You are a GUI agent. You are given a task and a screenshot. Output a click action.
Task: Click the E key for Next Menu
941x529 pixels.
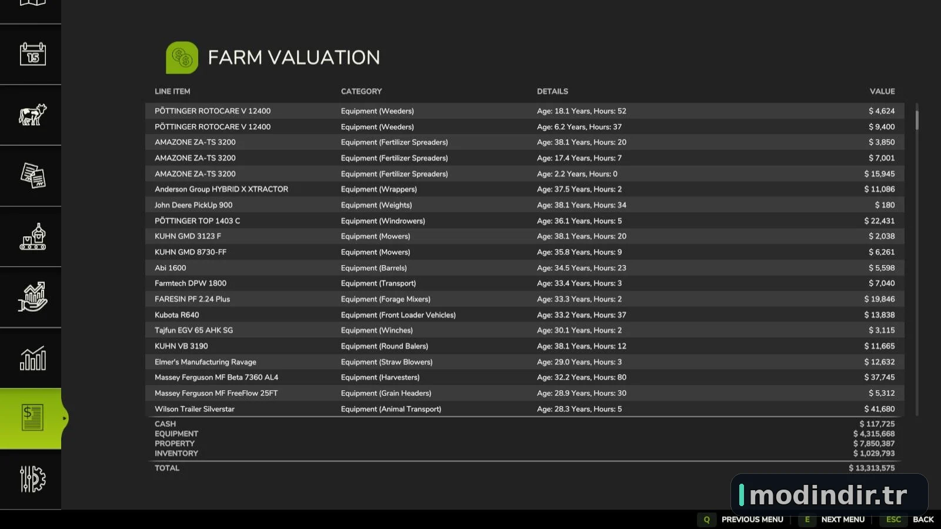(x=807, y=520)
